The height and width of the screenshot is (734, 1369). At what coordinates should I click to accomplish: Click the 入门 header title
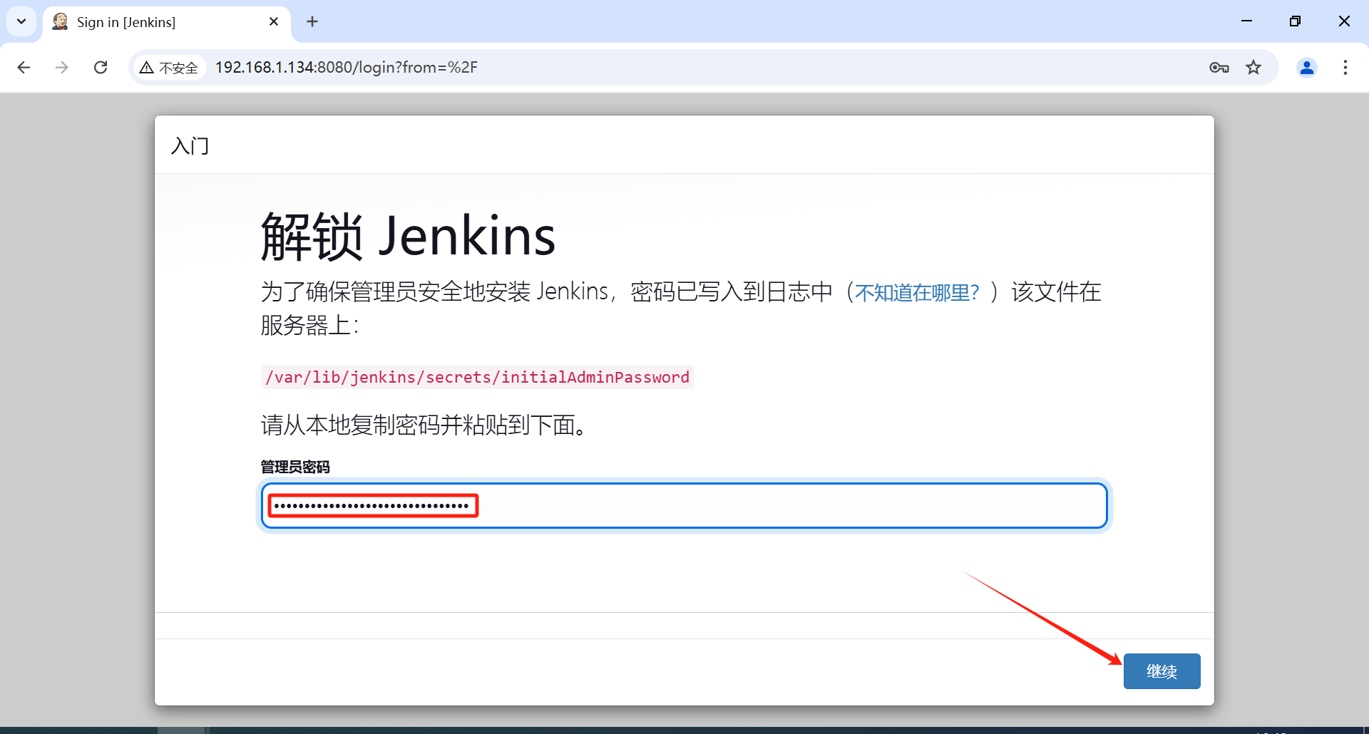tap(190, 146)
